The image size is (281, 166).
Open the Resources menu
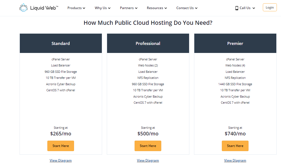tap(157, 8)
